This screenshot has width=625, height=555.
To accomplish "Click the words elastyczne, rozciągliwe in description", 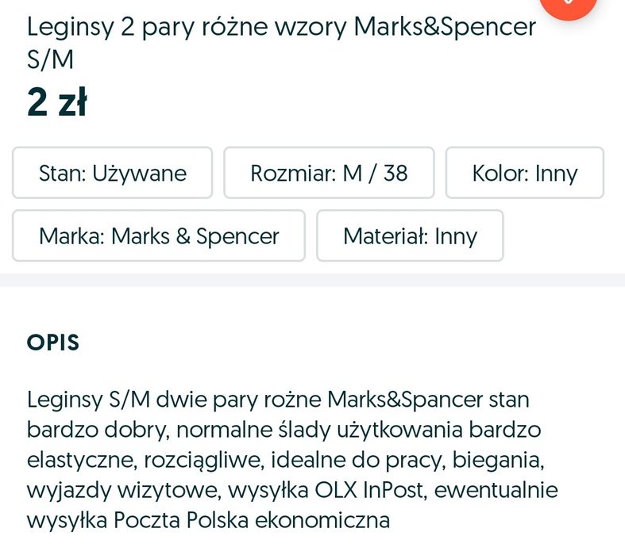I will (143, 460).
